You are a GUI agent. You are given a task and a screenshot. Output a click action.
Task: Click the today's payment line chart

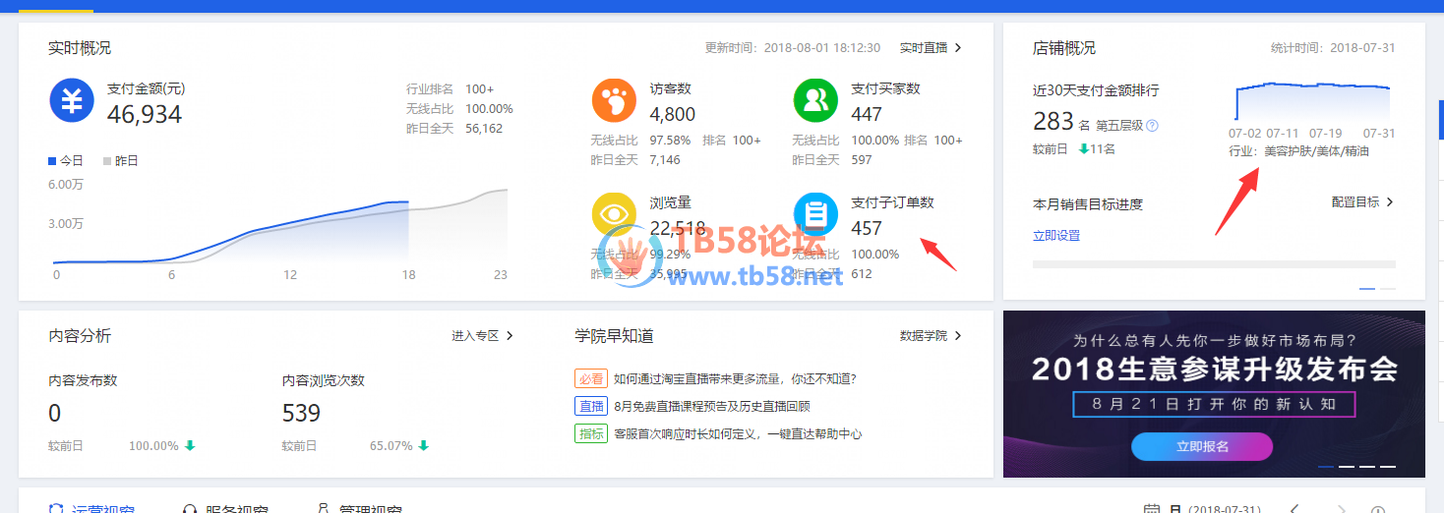coord(280,226)
